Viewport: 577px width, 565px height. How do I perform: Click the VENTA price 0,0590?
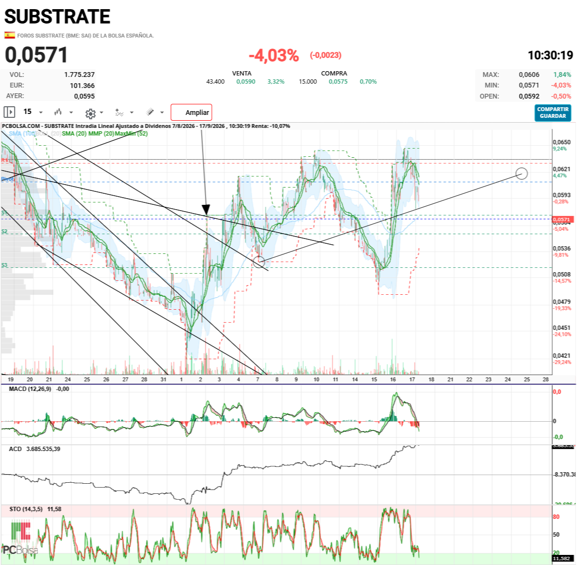pyautogui.click(x=246, y=82)
